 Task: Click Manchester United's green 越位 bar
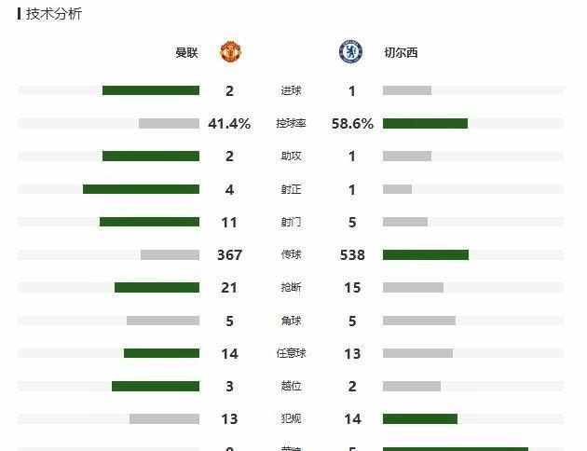click(156, 387)
